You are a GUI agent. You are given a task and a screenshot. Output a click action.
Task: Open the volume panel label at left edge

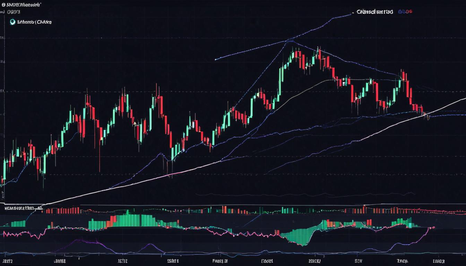[x=19, y=208]
